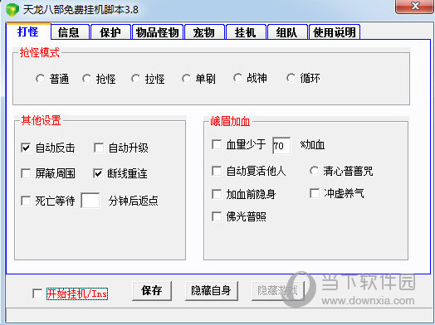The image size is (435, 325).
Task: Tick the 加血前隐身 checkbox
Action: point(217,194)
